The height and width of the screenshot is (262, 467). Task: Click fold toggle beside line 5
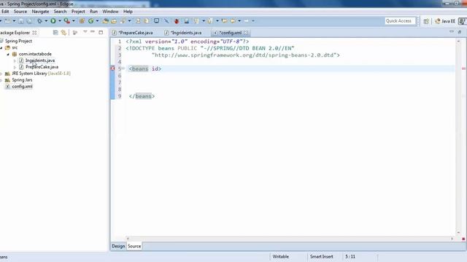[x=123, y=68]
